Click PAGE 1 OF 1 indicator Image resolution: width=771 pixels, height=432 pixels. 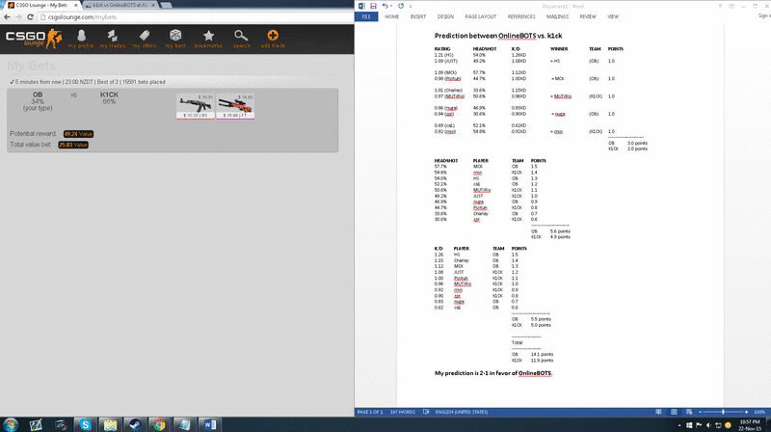(x=369, y=412)
